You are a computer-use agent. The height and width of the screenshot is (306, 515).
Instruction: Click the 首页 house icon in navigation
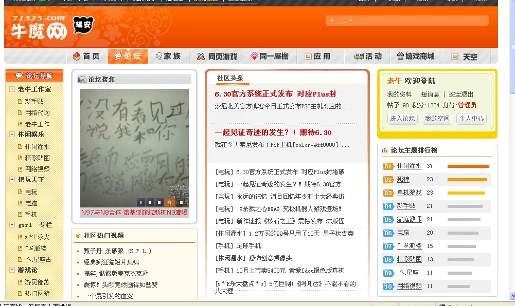[77, 56]
